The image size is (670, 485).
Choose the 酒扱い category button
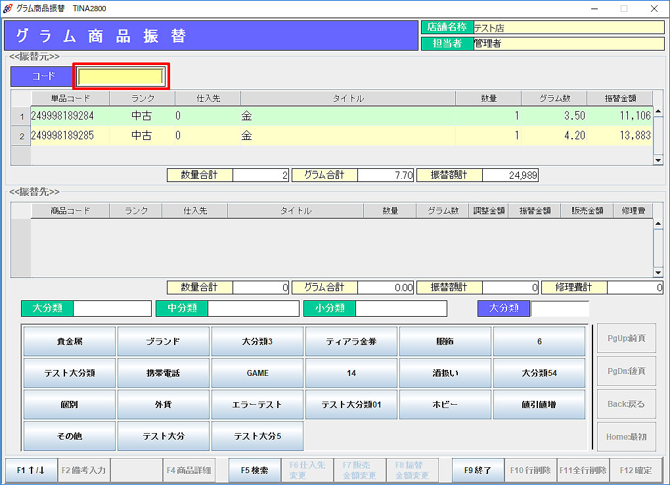click(x=445, y=373)
